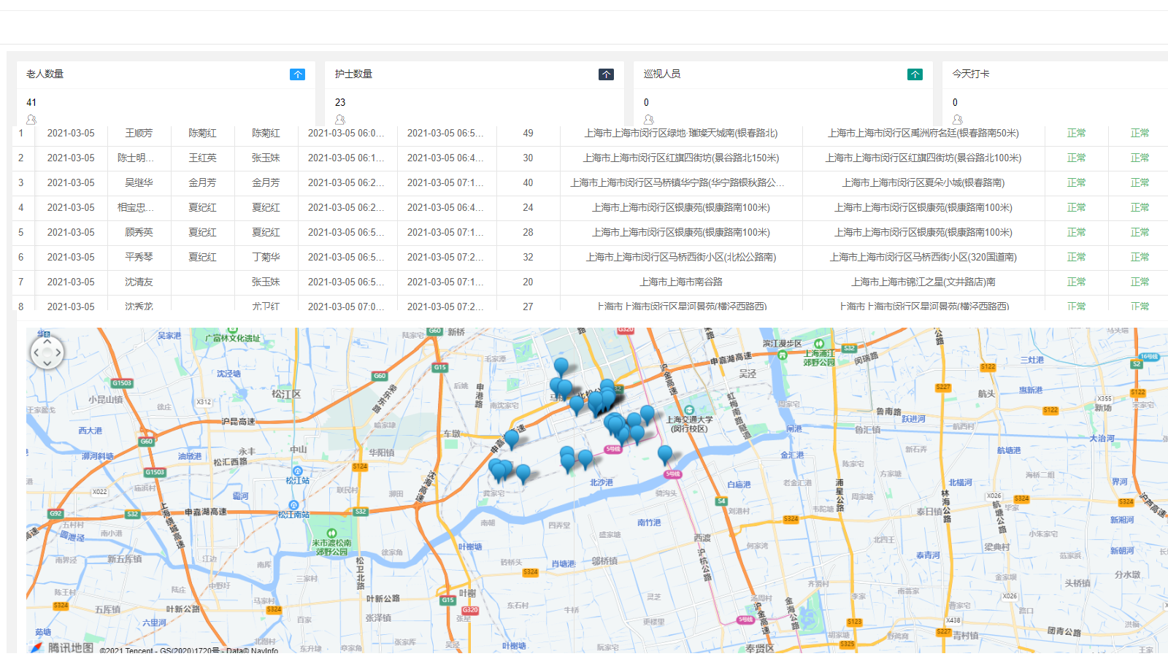Click the person icon below 今天打卡 count

(958, 120)
